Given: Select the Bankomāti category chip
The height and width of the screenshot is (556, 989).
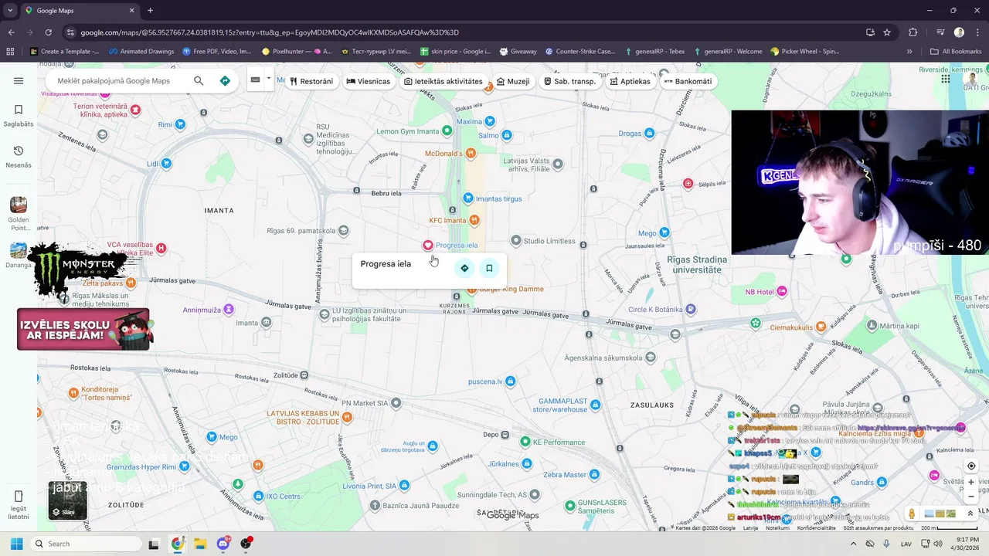Looking at the screenshot, I should click(x=688, y=81).
